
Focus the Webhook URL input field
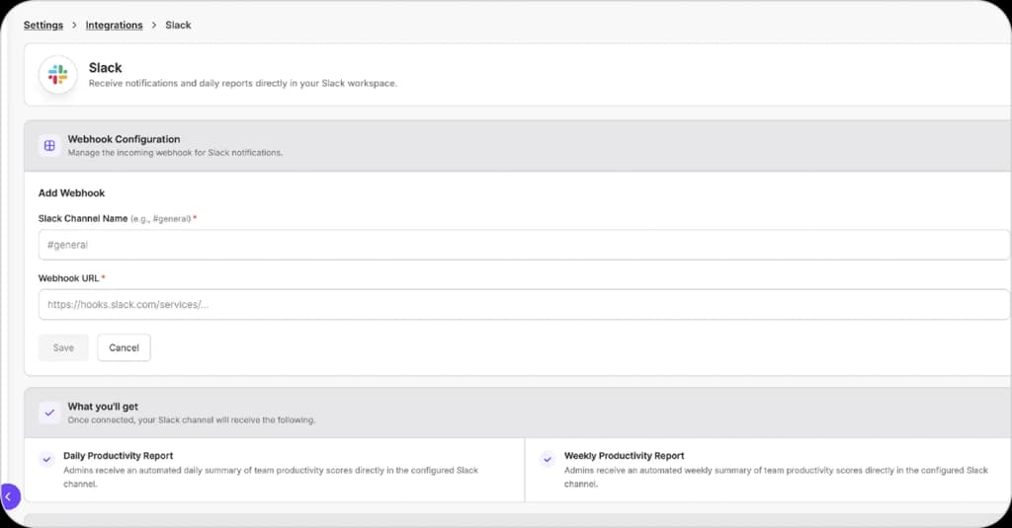coord(524,304)
